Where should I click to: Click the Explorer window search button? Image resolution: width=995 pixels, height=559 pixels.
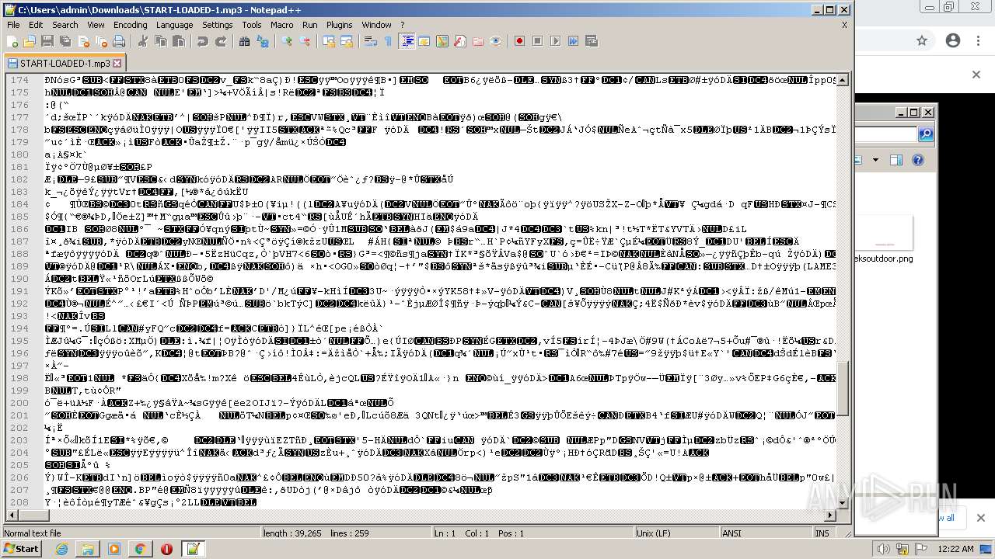[x=925, y=134]
